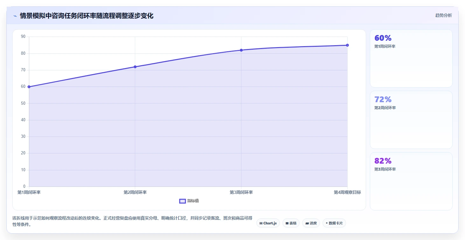Click the 72% value card

[x=411, y=120]
